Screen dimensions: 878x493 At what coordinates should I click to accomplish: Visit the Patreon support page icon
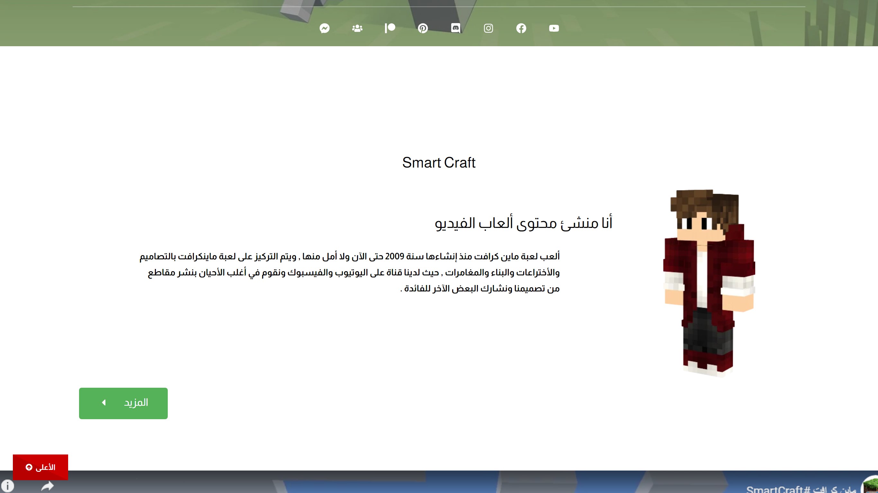[390, 29]
